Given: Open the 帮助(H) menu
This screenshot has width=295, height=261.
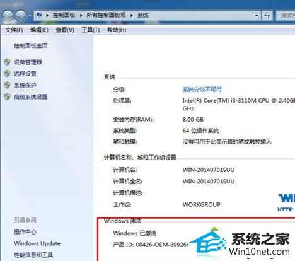Looking at the screenshot, I should [x=117, y=30].
